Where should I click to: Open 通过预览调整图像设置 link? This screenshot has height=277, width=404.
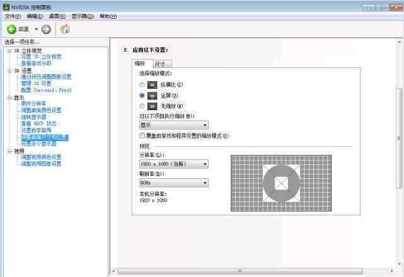46,77
